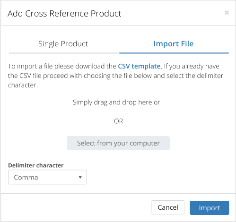
Task: Open the Select from your computer file picker
Action: 118,143
